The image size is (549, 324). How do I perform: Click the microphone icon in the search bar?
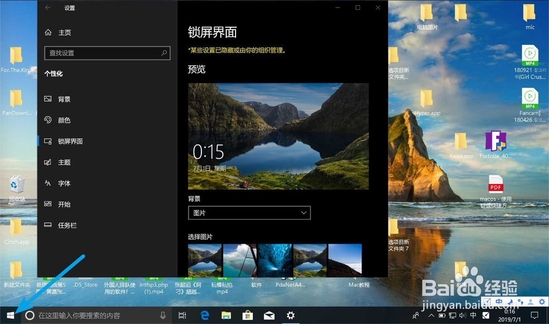pos(162,315)
